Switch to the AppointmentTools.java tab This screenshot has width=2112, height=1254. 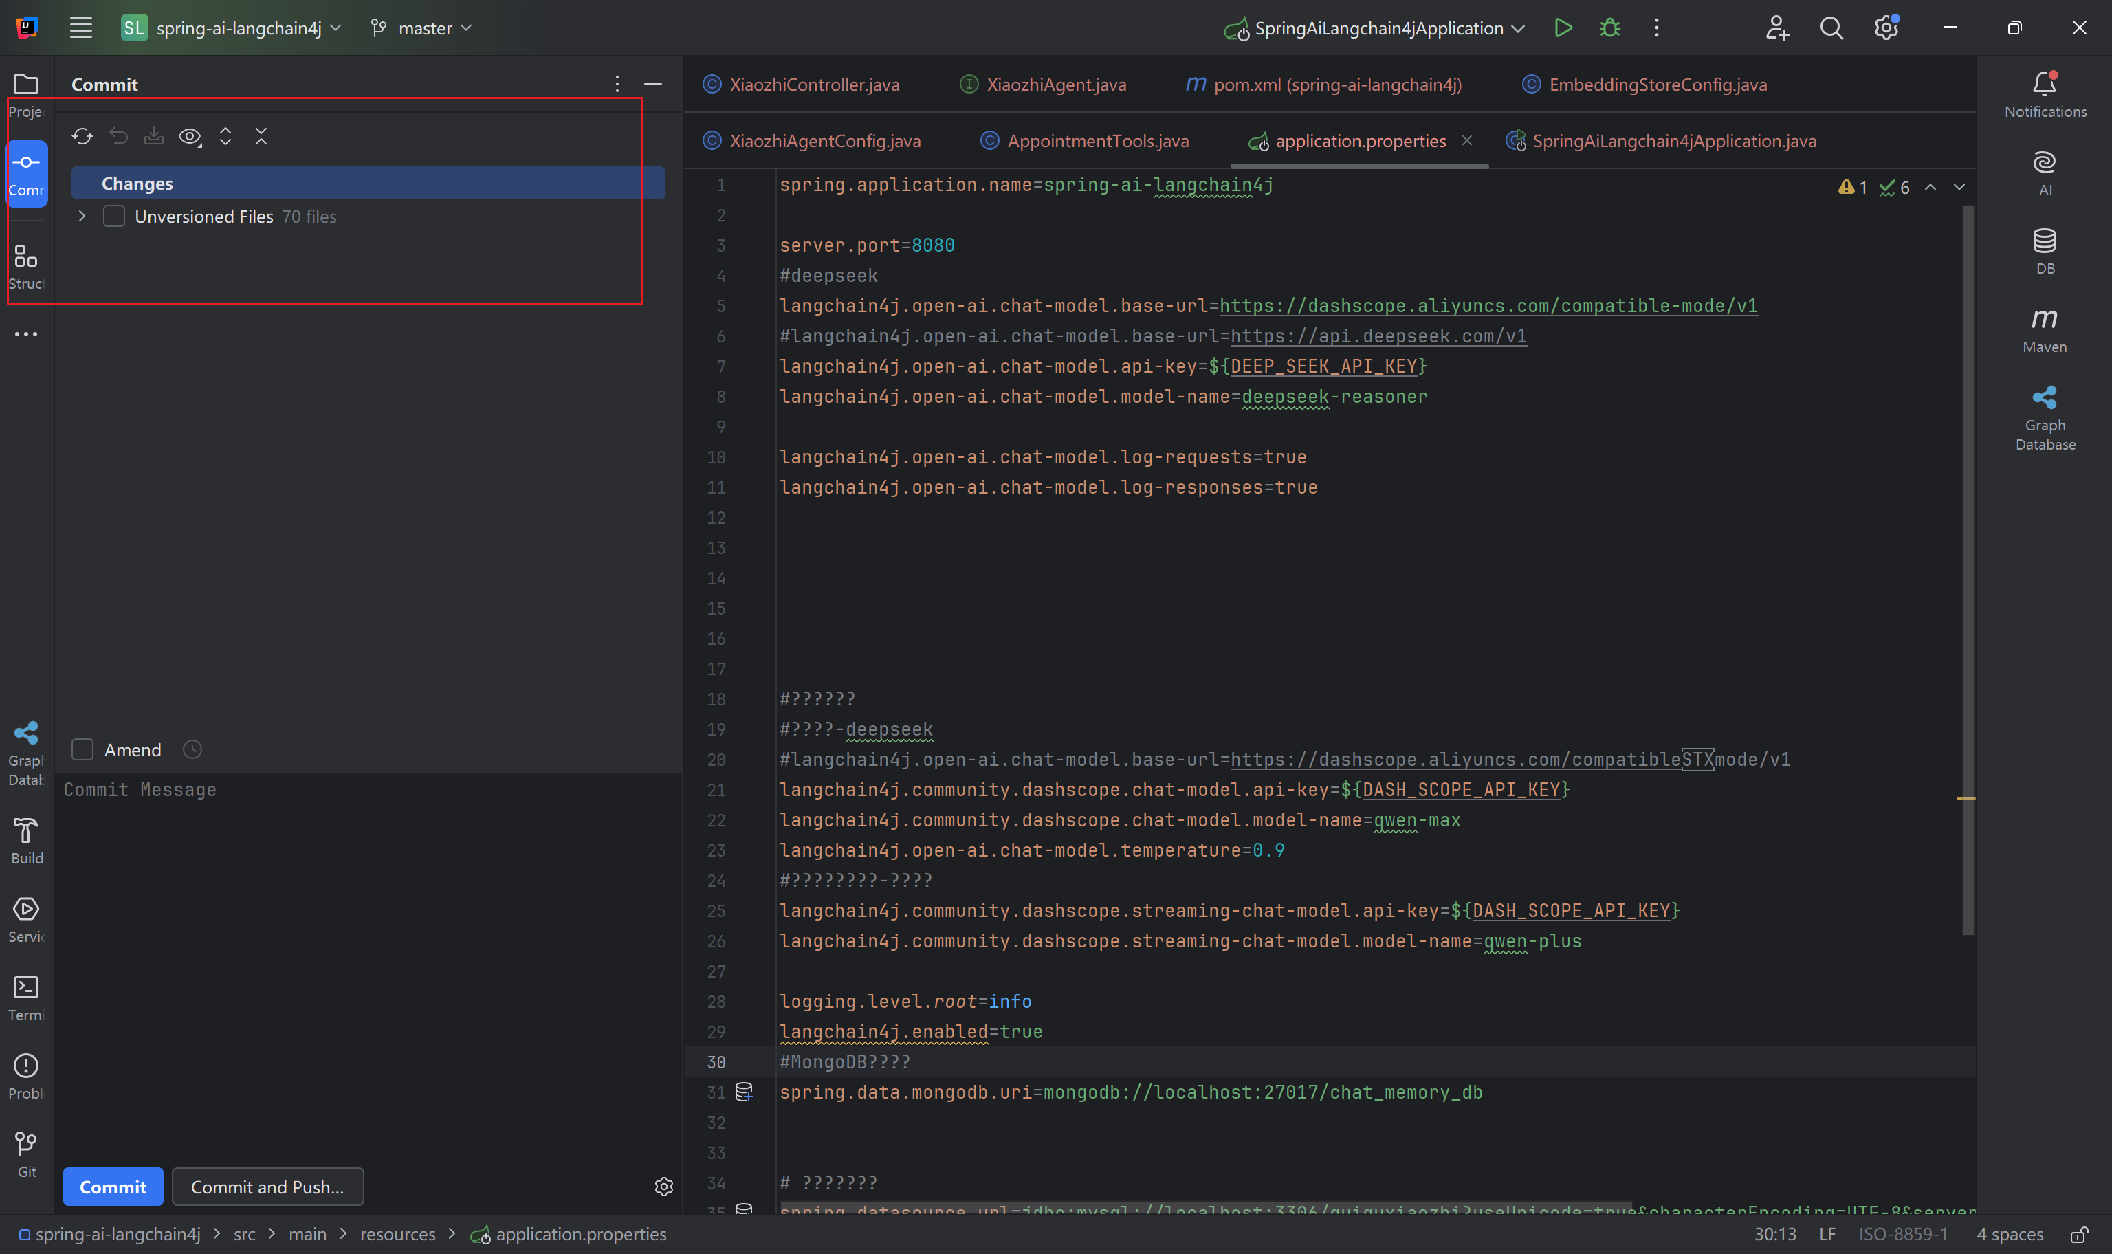pos(1097,141)
